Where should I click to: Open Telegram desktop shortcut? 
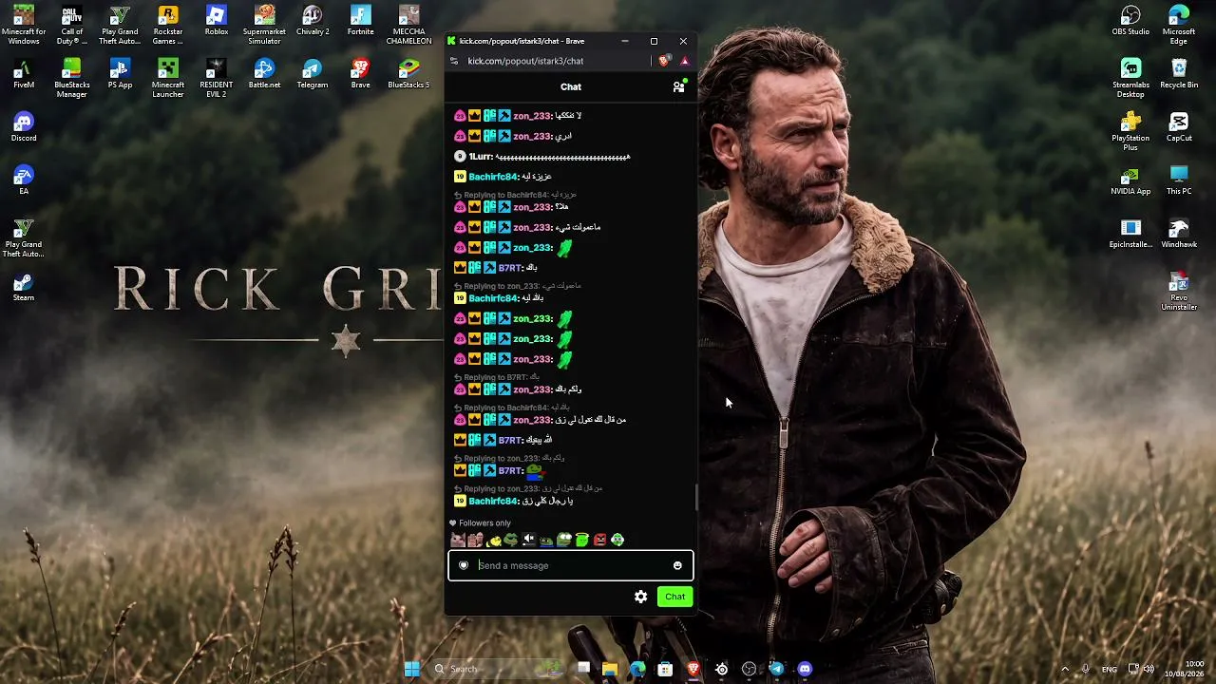click(x=313, y=74)
